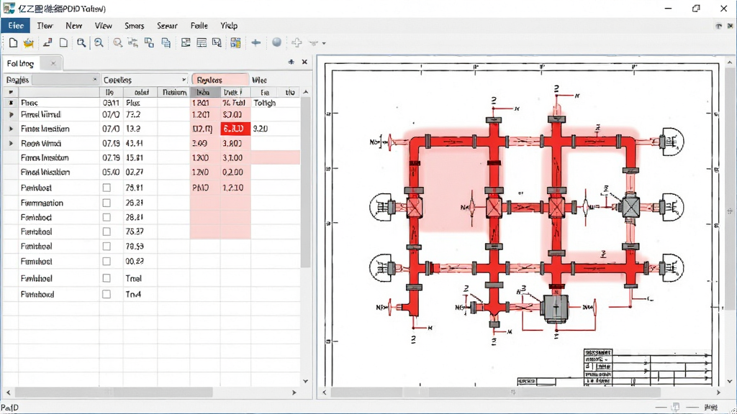737x414 pixels.
Task: Click the Wlee label next to Reelees
Action: tap(259, 80)
